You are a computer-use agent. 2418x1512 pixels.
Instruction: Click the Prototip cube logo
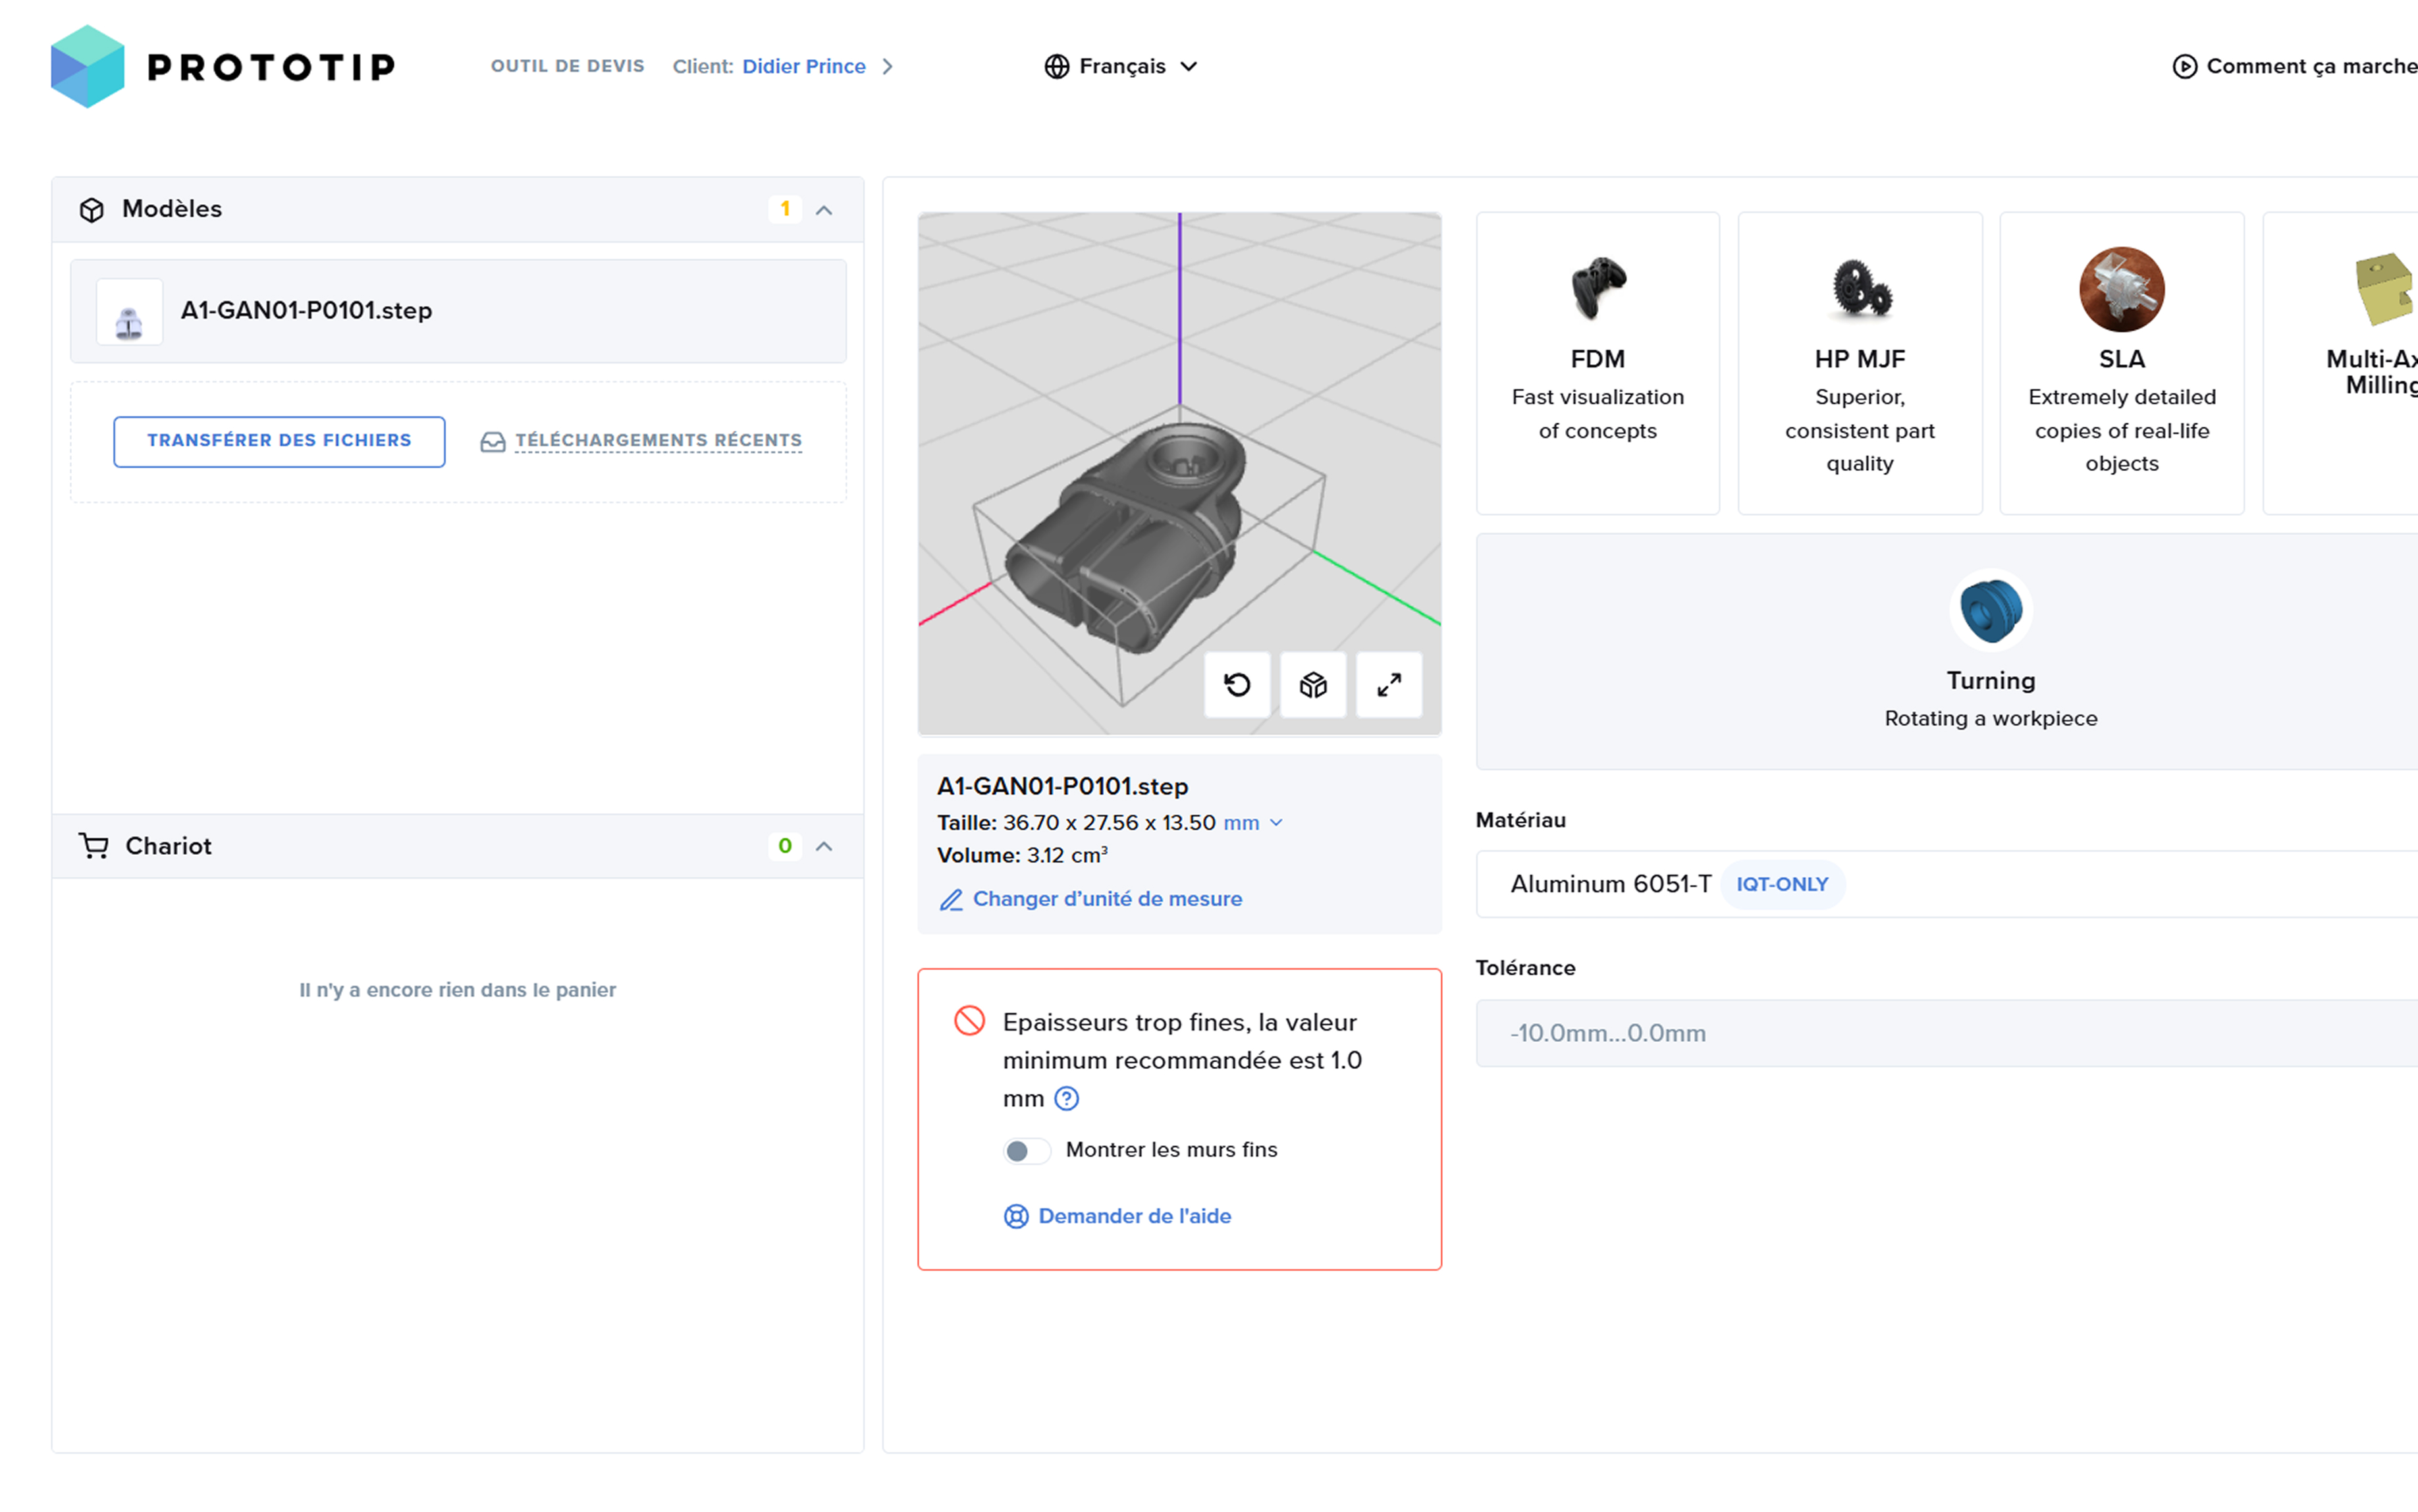click(x=88, y=66)
